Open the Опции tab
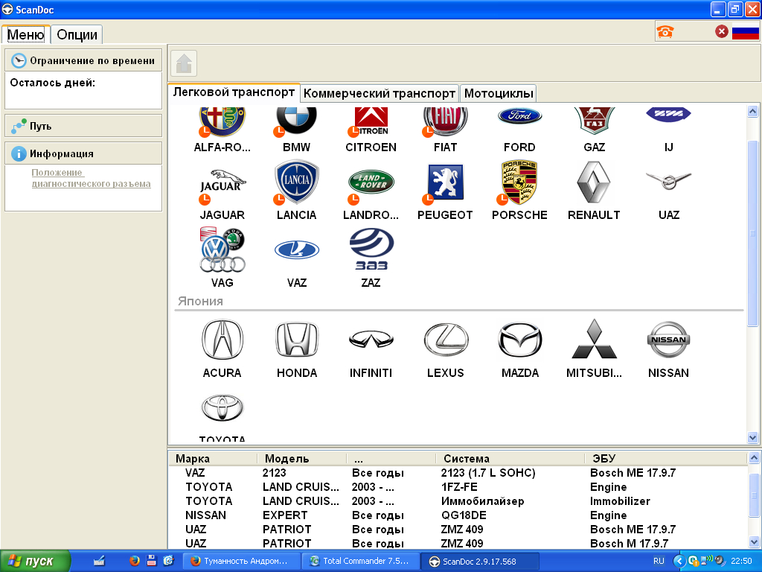 pyautogui.click(x=77, y=34)
